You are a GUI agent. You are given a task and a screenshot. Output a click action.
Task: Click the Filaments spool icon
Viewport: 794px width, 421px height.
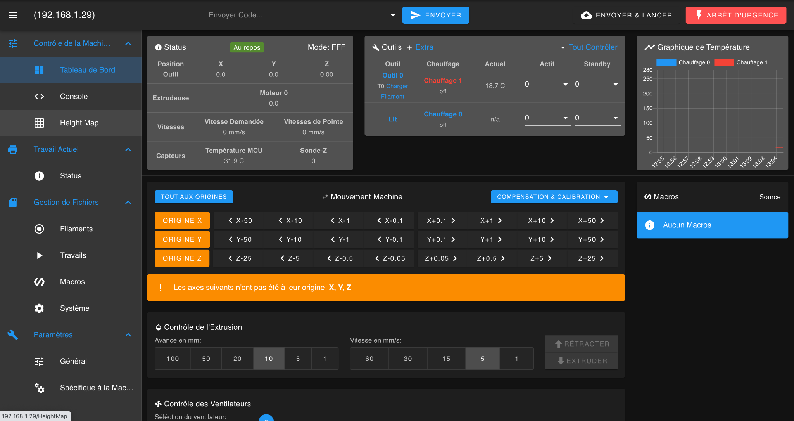click(x=39, y=229)
